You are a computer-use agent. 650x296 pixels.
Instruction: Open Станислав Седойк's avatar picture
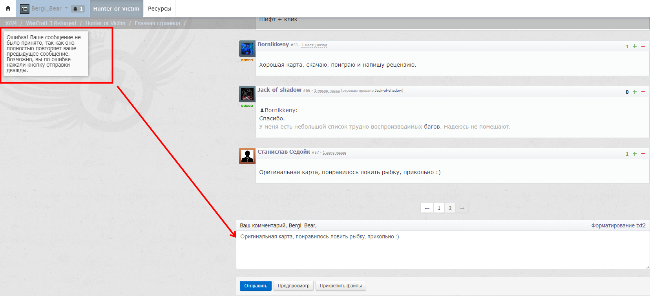tap(247, 156)
